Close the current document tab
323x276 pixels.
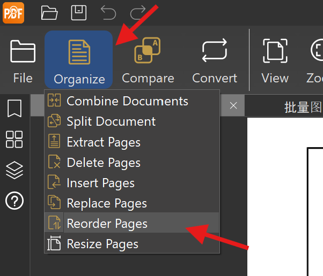(233, 105)
